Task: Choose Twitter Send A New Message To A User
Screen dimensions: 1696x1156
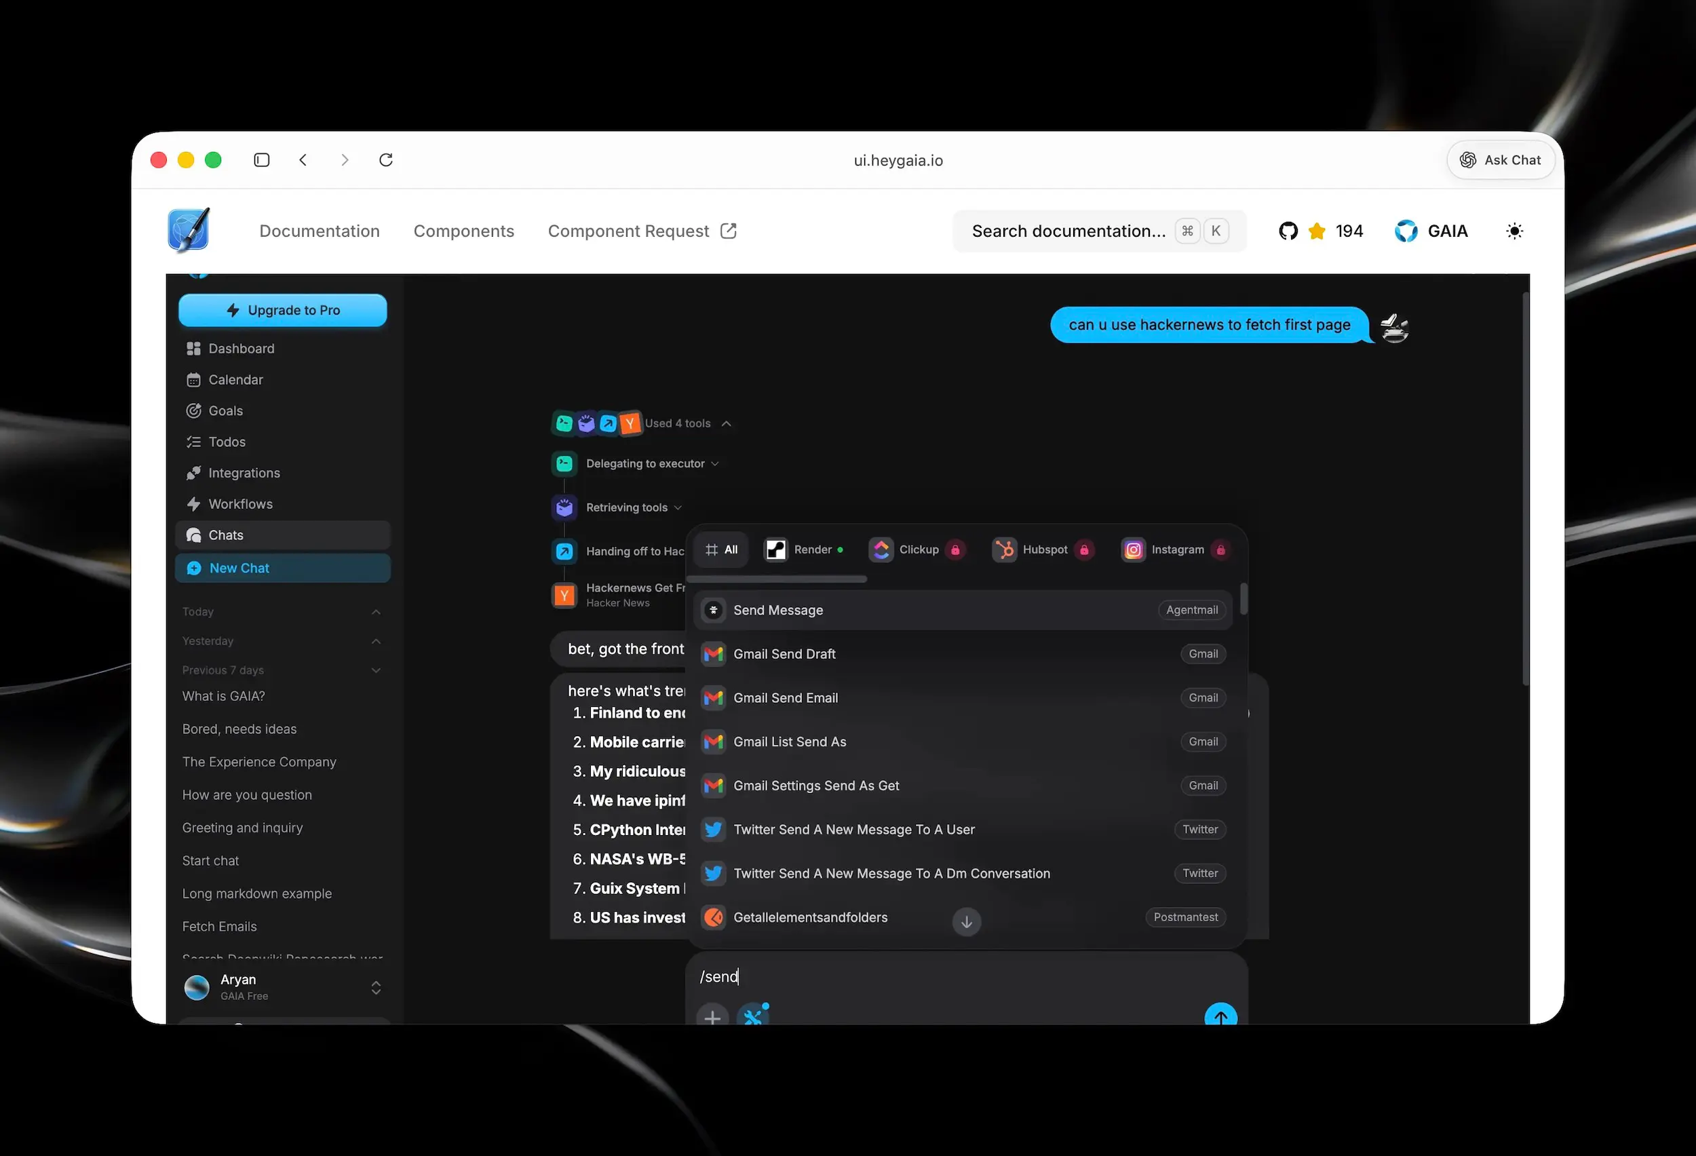Action: 963,829
